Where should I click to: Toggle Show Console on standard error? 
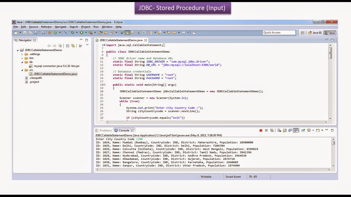(x=296, y=130)
